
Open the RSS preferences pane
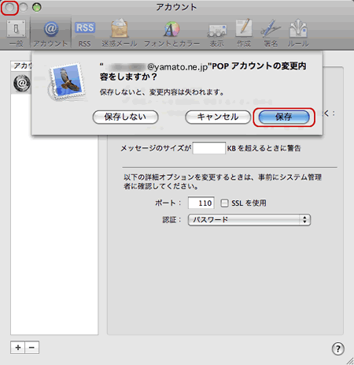85,33
